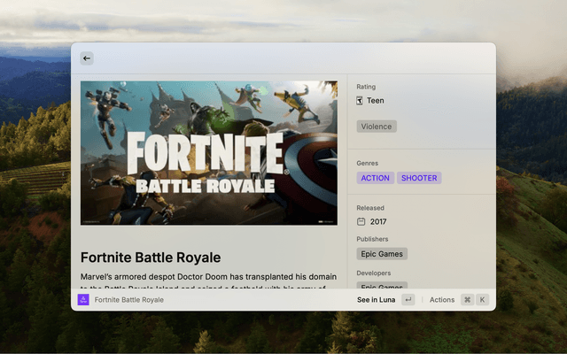Click the Teen rating text

[376, 101]
